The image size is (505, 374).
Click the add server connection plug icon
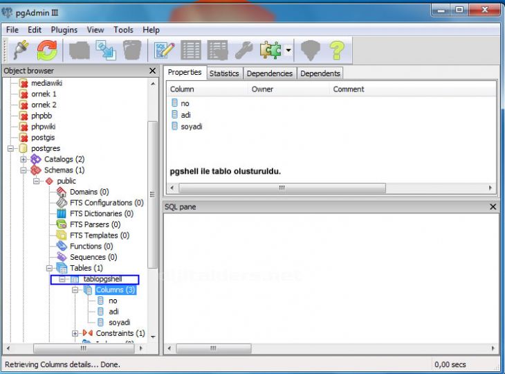21,50
